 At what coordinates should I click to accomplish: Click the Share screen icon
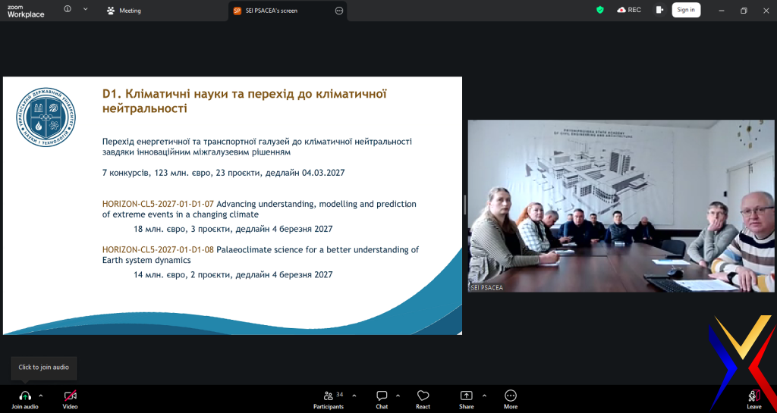point(466,396)
